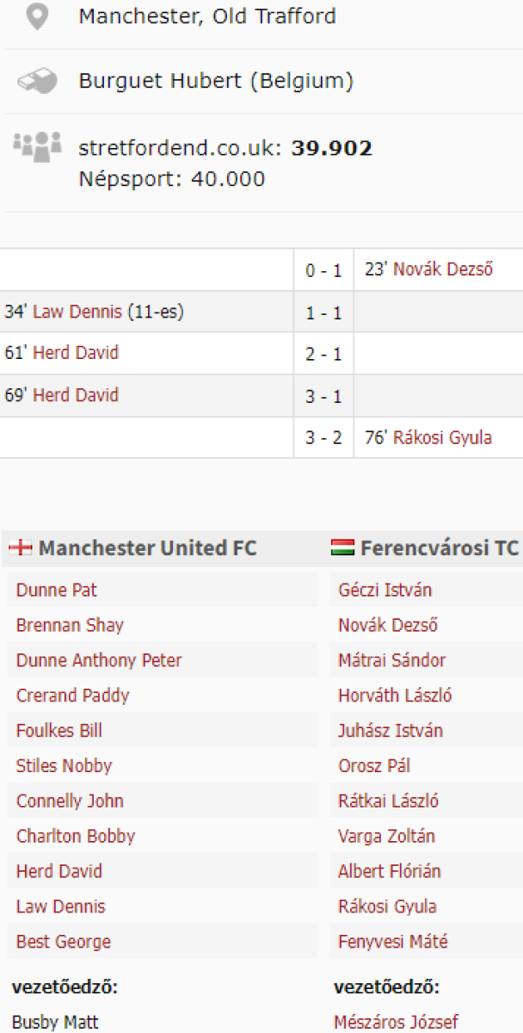
Task: Open coach Mészáros József page
Action: 396,1022
